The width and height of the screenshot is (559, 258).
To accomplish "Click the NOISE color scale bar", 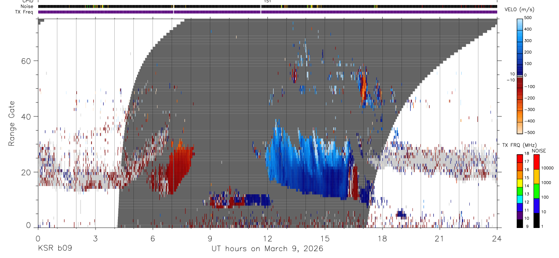I will (536, 191).
